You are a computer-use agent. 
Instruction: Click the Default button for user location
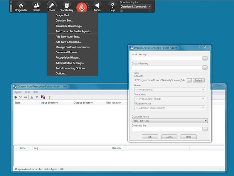click(198, 80)
